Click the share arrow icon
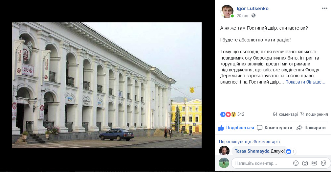Viewport: 331px width, 172px height. (x=299, y=128)
